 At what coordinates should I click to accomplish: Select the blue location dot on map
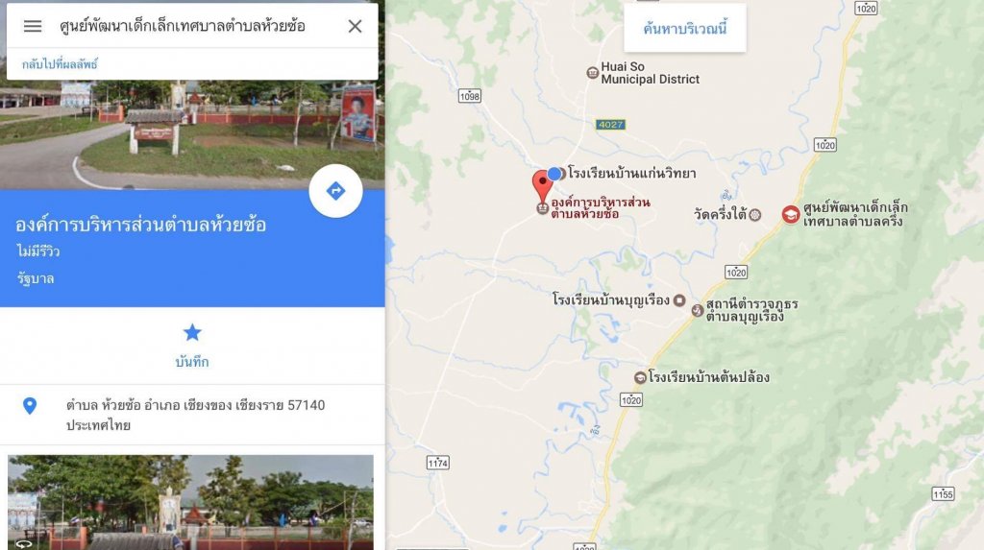[x=554, y=174]
